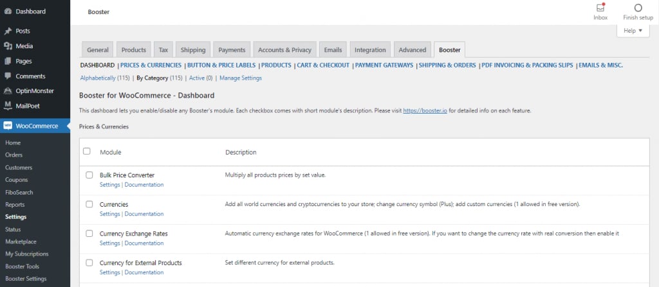Check the Currency Exchange Rates checkbox

coord(89,234)
